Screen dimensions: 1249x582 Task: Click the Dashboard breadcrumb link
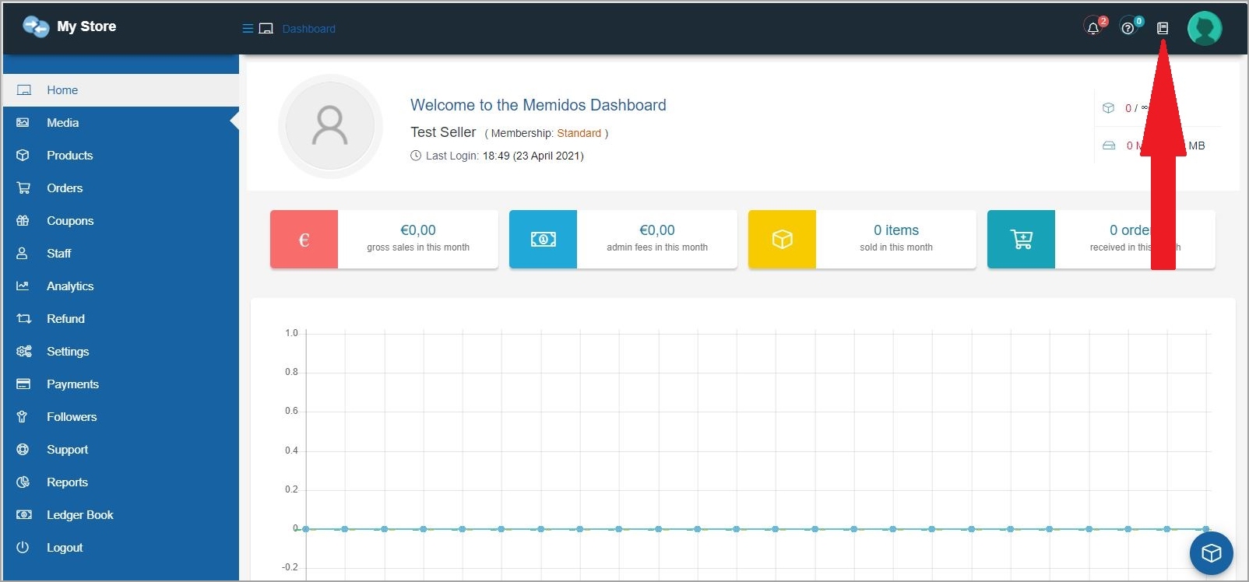click(308, 29)
